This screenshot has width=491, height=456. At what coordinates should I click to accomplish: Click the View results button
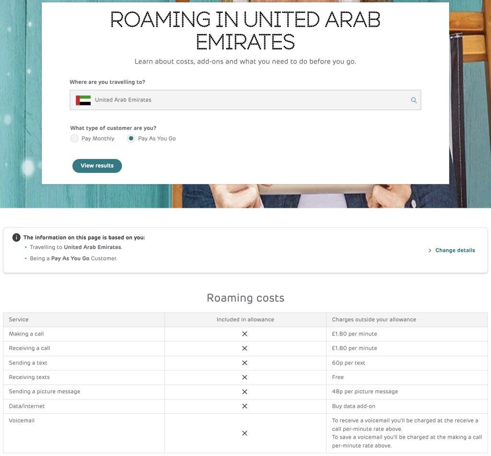97,166
